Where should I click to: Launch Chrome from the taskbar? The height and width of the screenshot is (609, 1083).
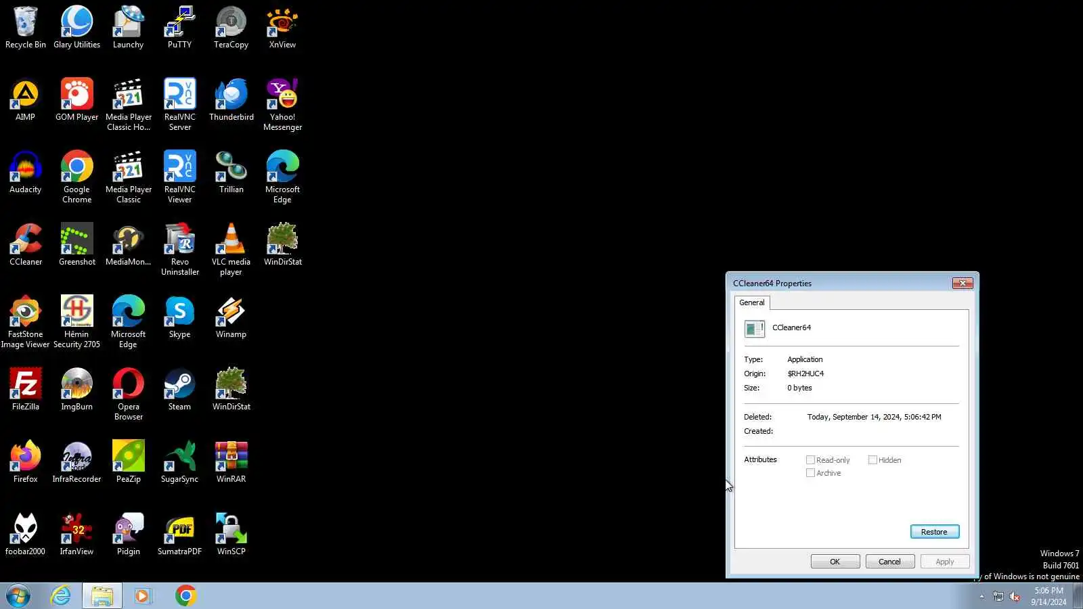pyautogui.click(x=185, y=596)
